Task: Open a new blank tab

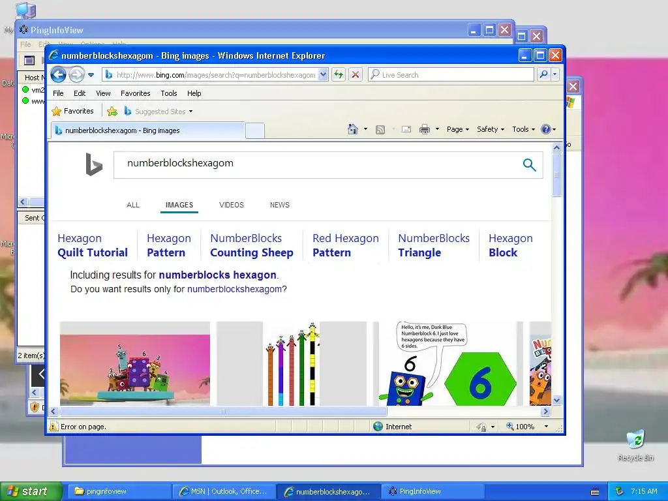Action: click(x=255, y=130)
